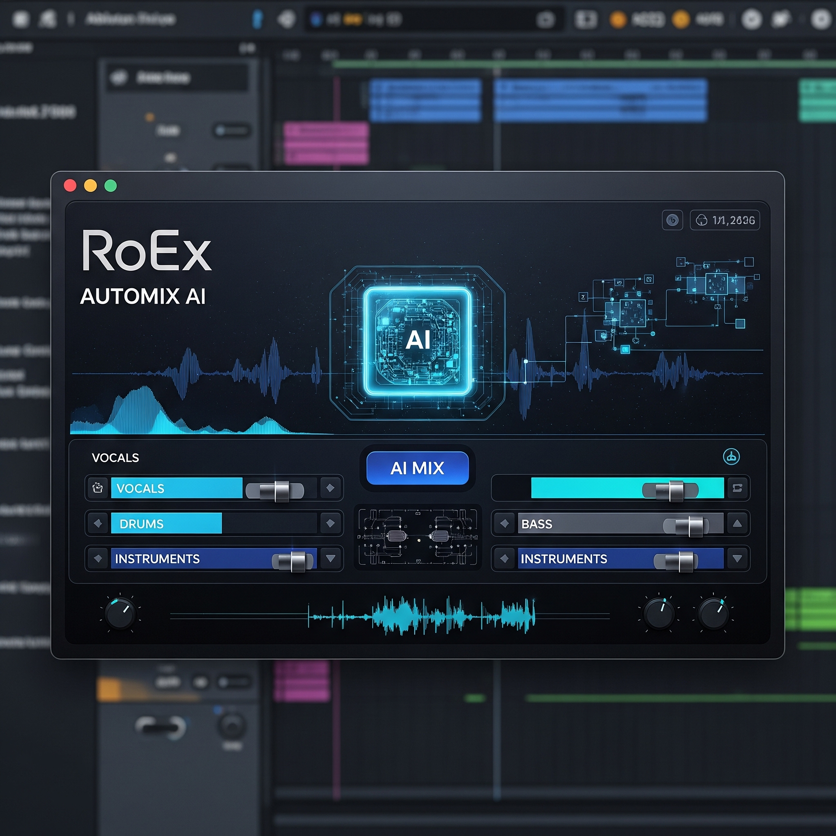
Task: Click the INSTRUMENTS label under the DRUMS row
Action: pos(157,559)
